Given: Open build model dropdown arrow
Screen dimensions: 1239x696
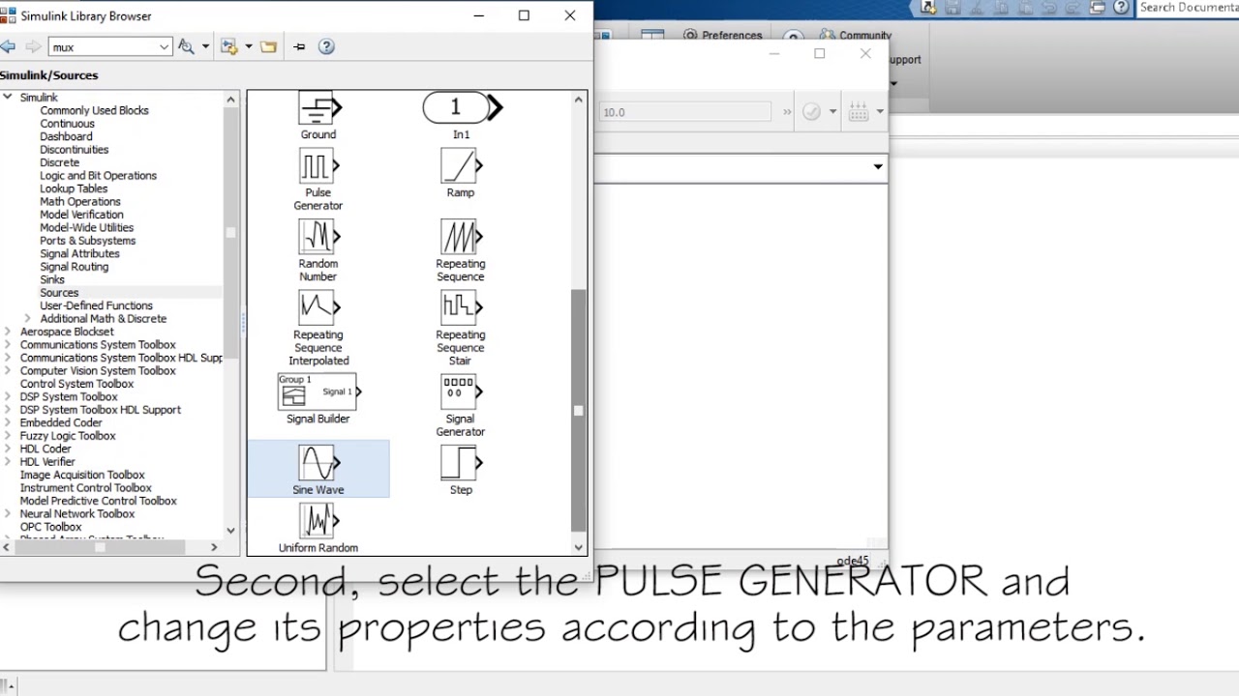Looking at the screenshot, I should point(880,112).
